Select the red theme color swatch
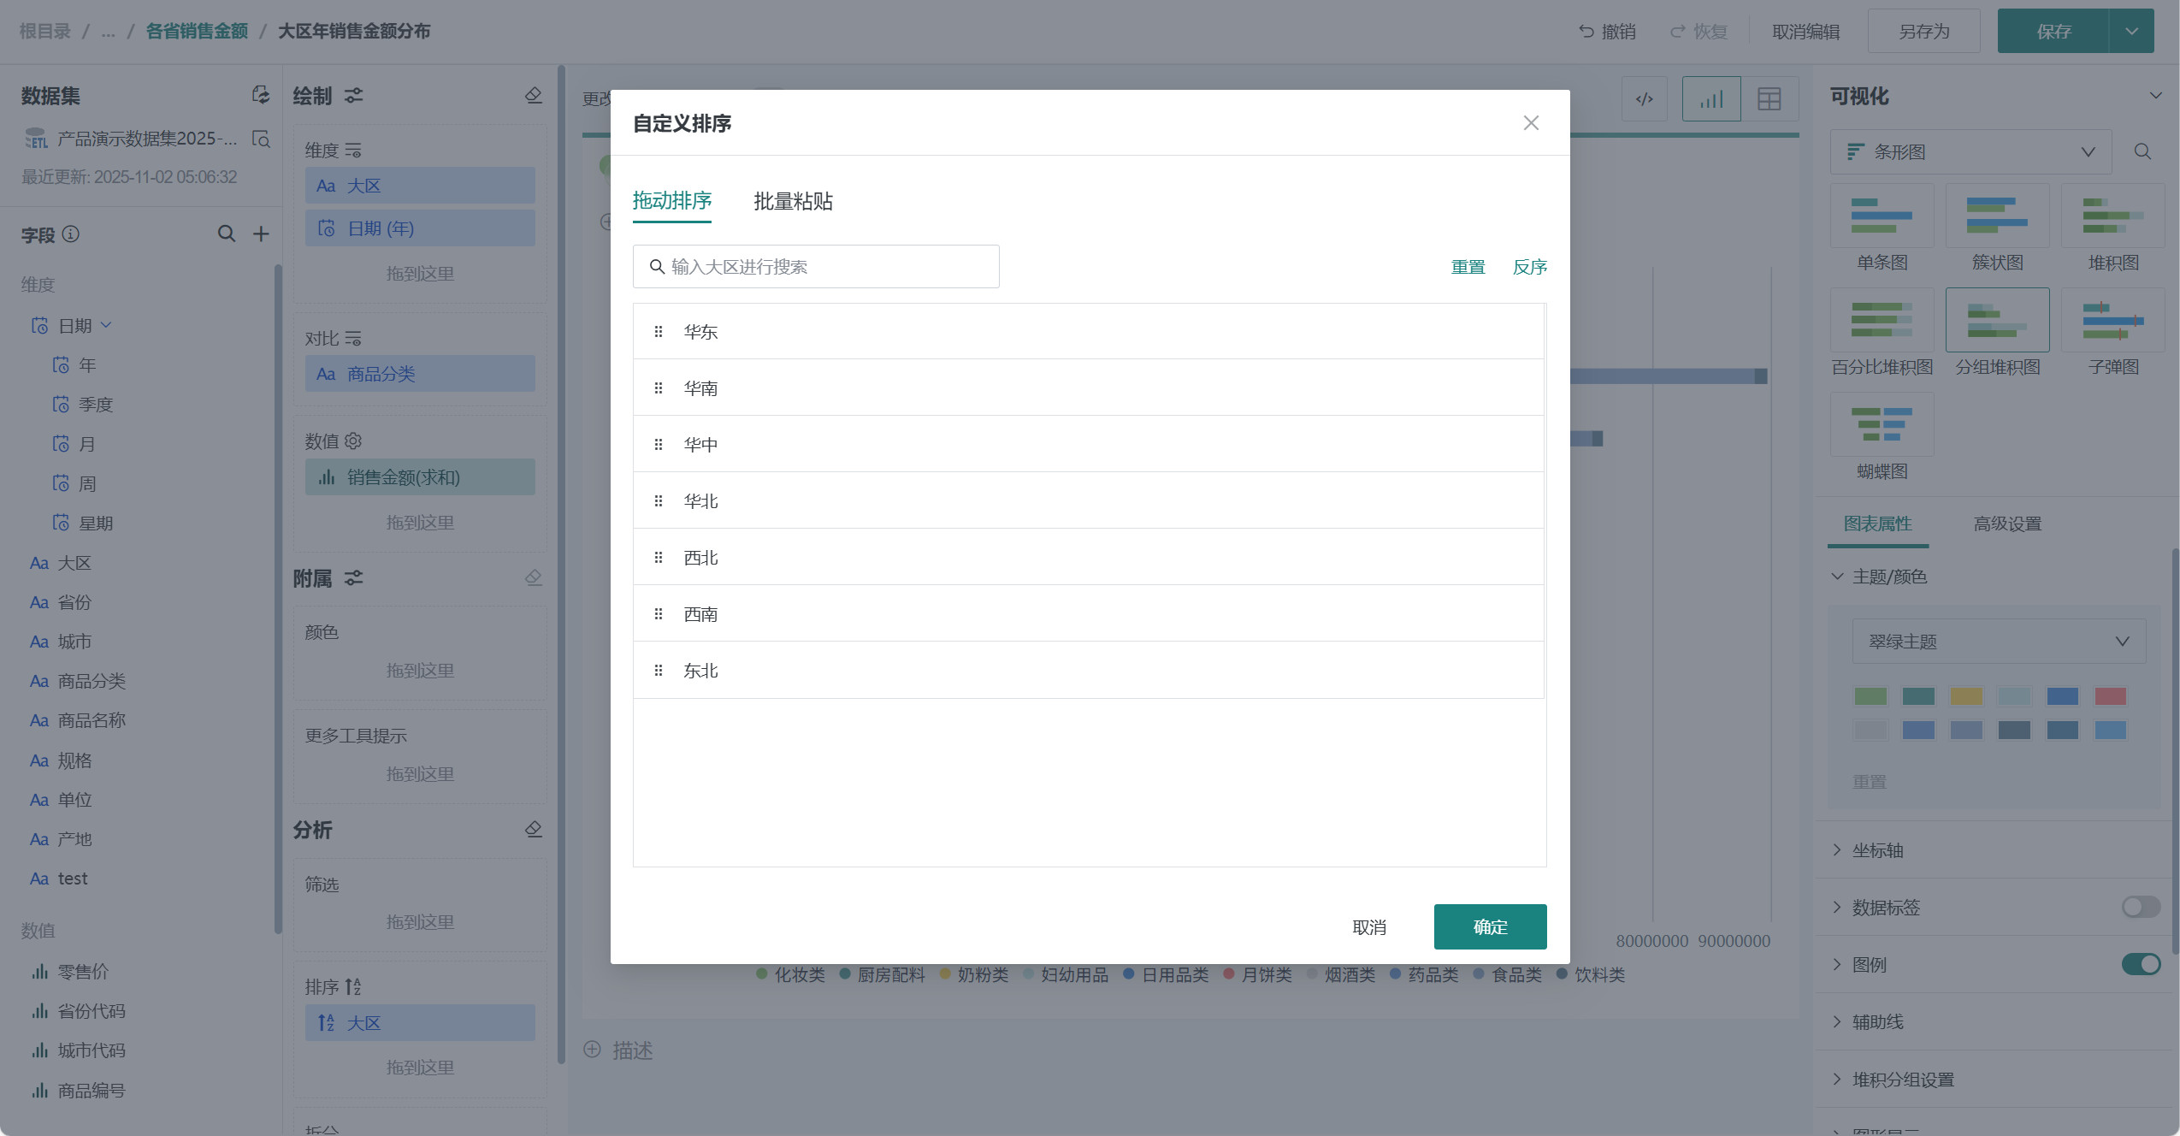Image resolution: width=2180 pixels, height=1136 pixels. pyautogui.click(x=2109, y=696)
